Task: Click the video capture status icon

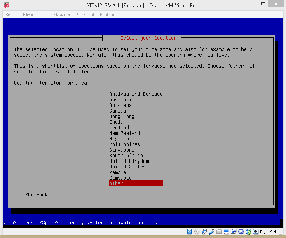Action: click(233, 231)
